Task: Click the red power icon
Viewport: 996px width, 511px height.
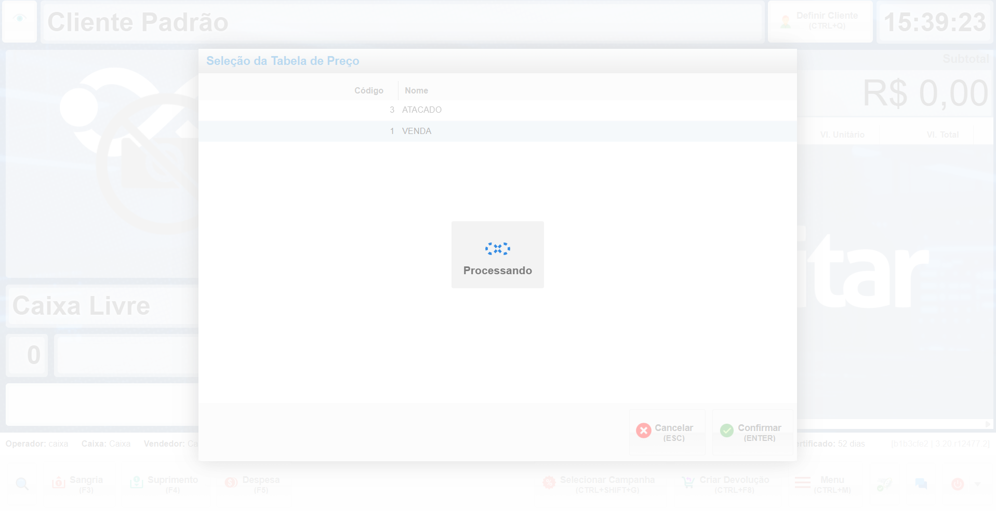Action: click(x=957, y=484)
